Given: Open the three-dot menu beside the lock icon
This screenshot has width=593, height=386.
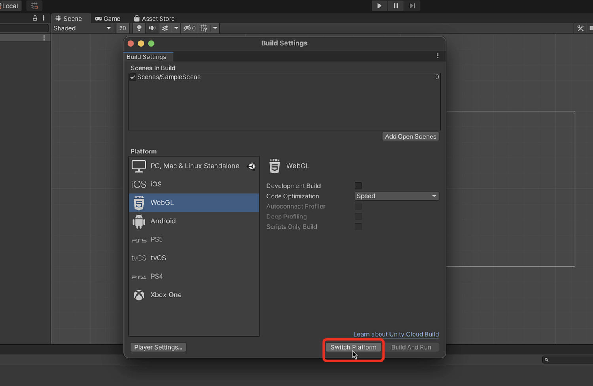Looking at the screenshot, I should point(43,18).
